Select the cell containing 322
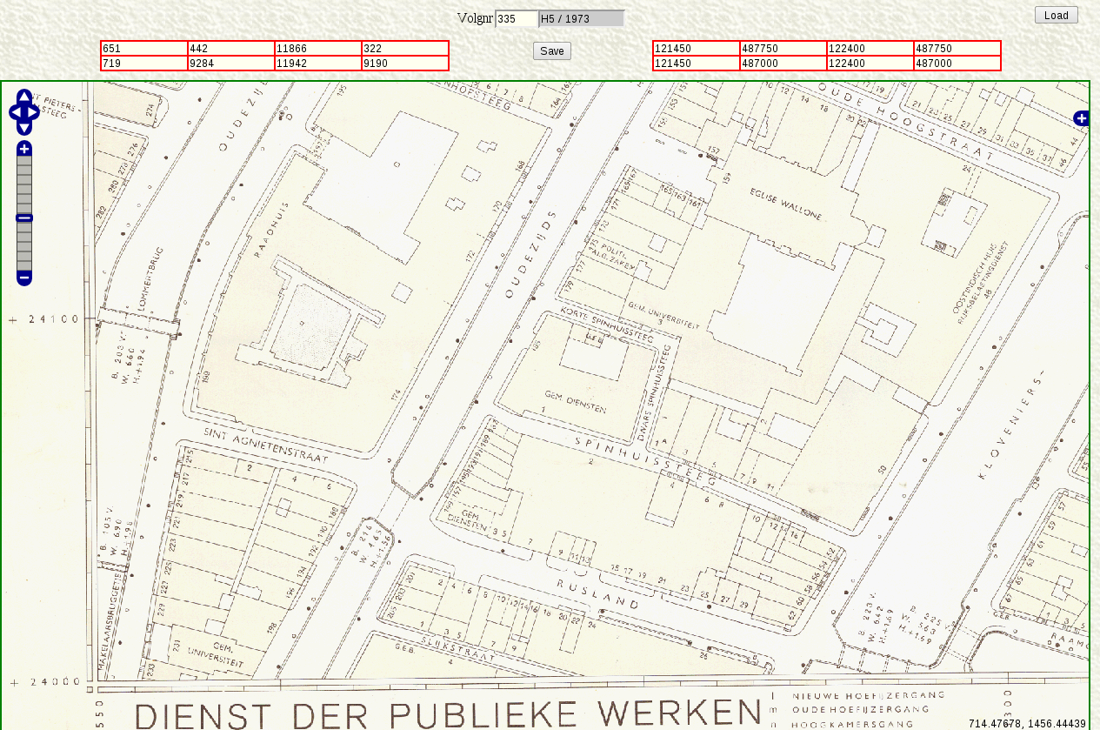The height and width of the screenshot is (730, 1100). click(x=405, y=49)
